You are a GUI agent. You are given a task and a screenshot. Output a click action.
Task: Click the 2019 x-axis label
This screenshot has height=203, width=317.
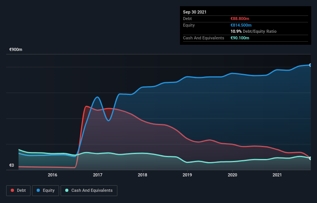187,175
